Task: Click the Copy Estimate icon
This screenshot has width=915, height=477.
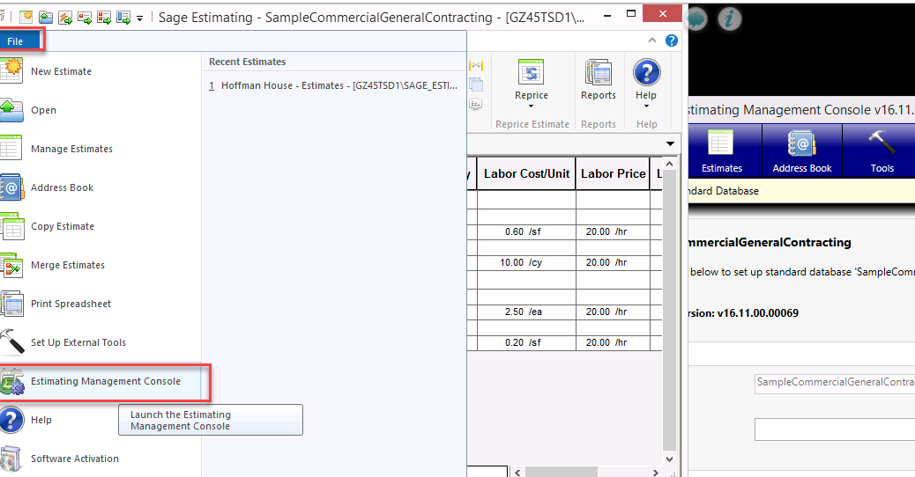Action: click(11, 226)
